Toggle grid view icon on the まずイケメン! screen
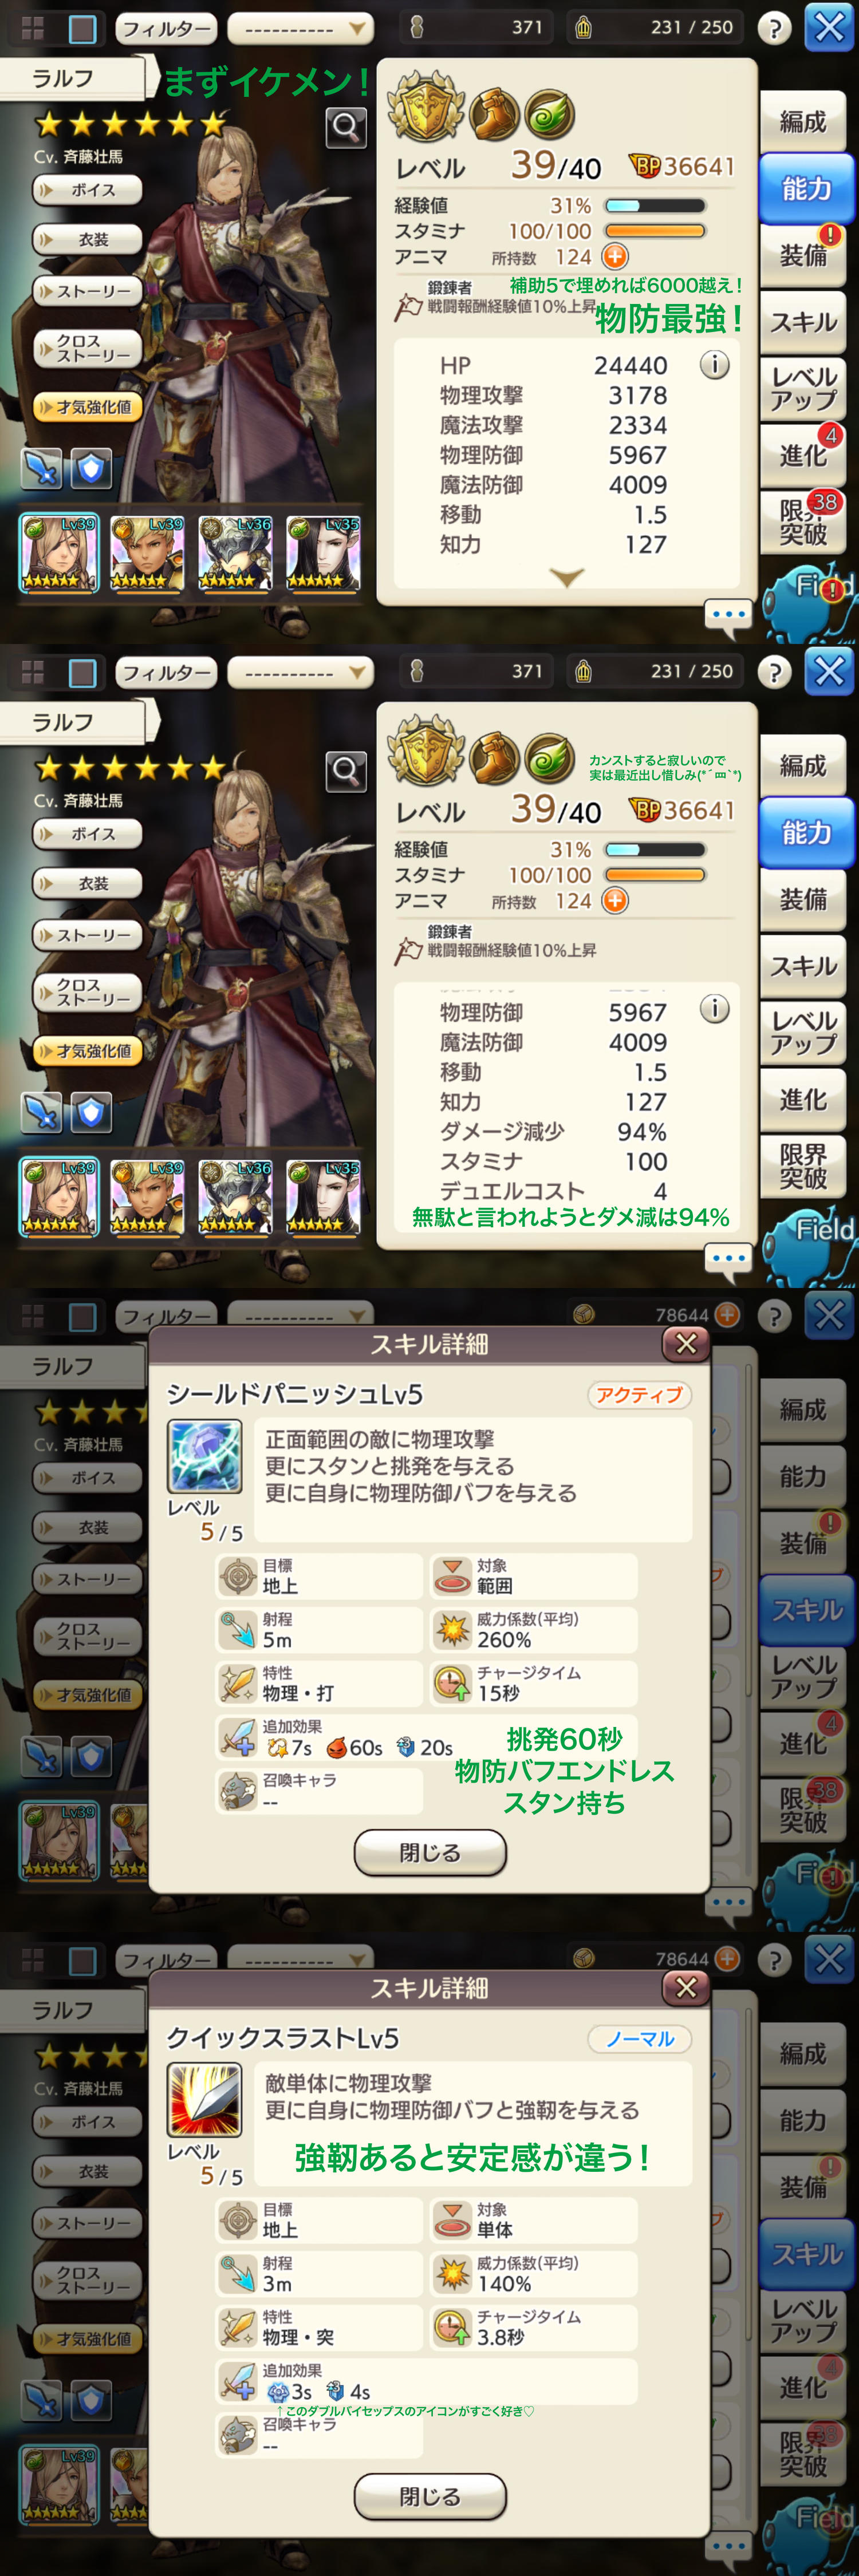This screenshot has width=859, height=2576. point(32,29)
